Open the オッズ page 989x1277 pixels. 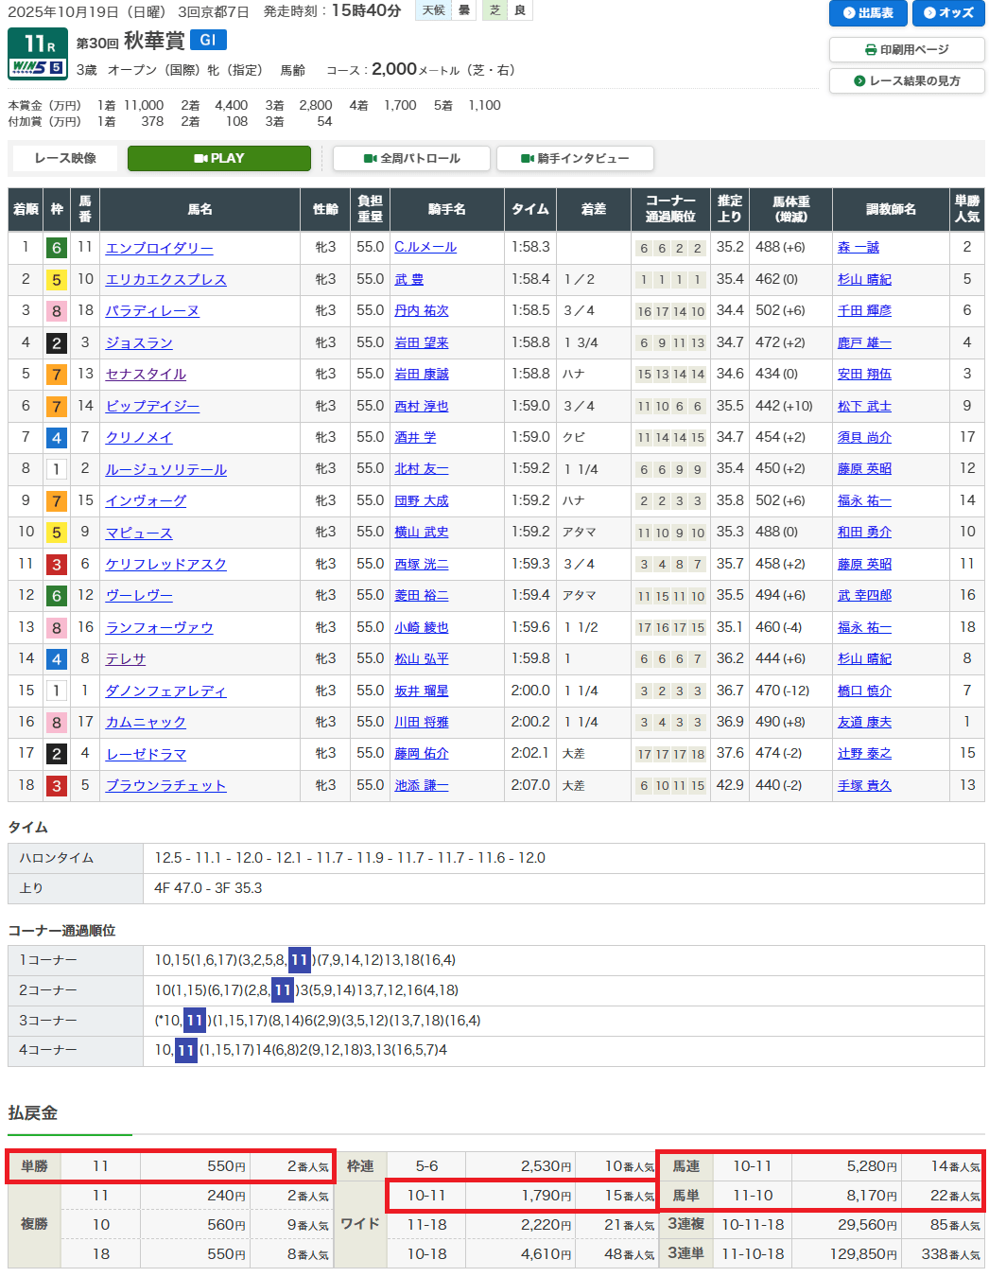[x=948, y=13]
